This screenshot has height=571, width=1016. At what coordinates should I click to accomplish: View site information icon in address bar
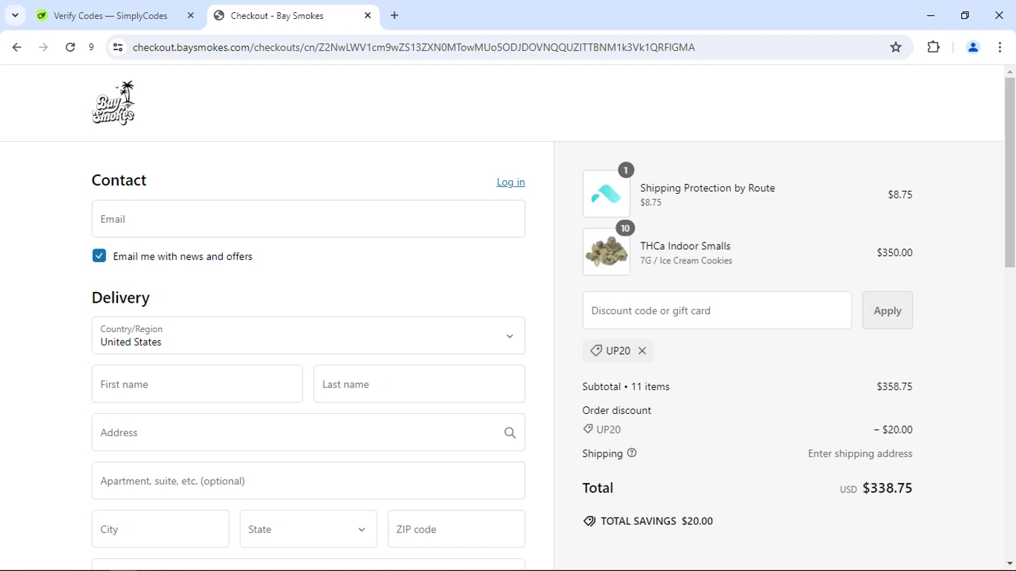pos(118,47)
